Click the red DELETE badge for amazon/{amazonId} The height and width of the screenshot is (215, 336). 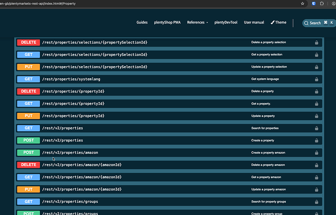pyautogui.click(x=28, y=165)
